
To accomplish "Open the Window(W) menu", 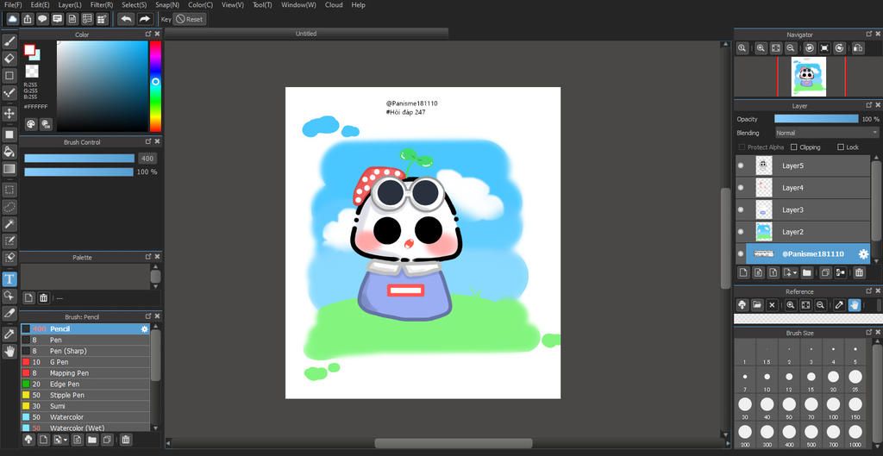I will click(298, 5).
